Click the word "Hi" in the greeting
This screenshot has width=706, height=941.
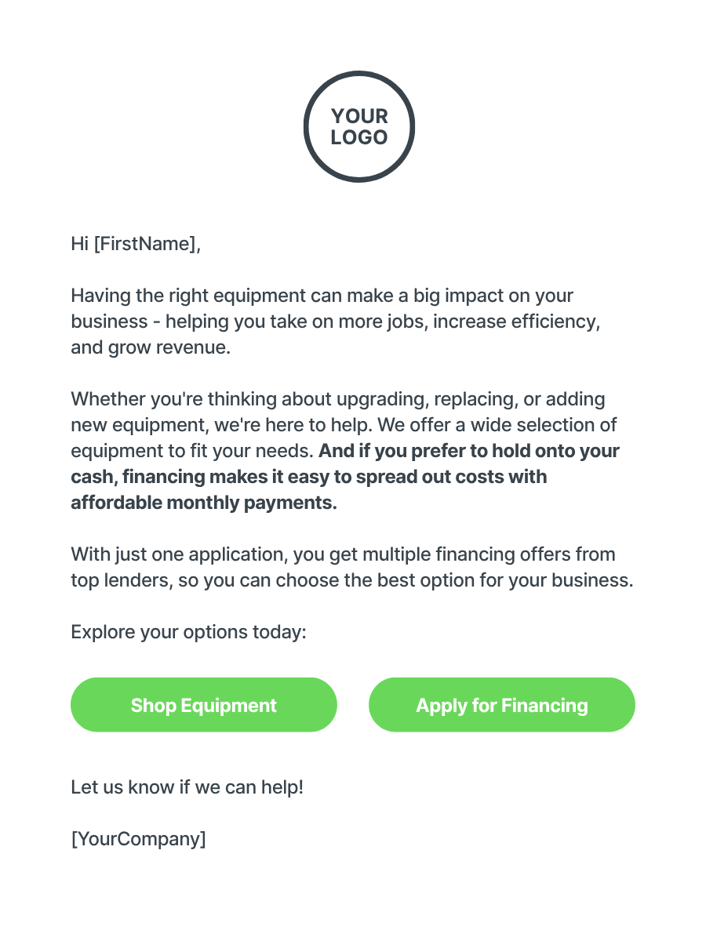point(79,244)
